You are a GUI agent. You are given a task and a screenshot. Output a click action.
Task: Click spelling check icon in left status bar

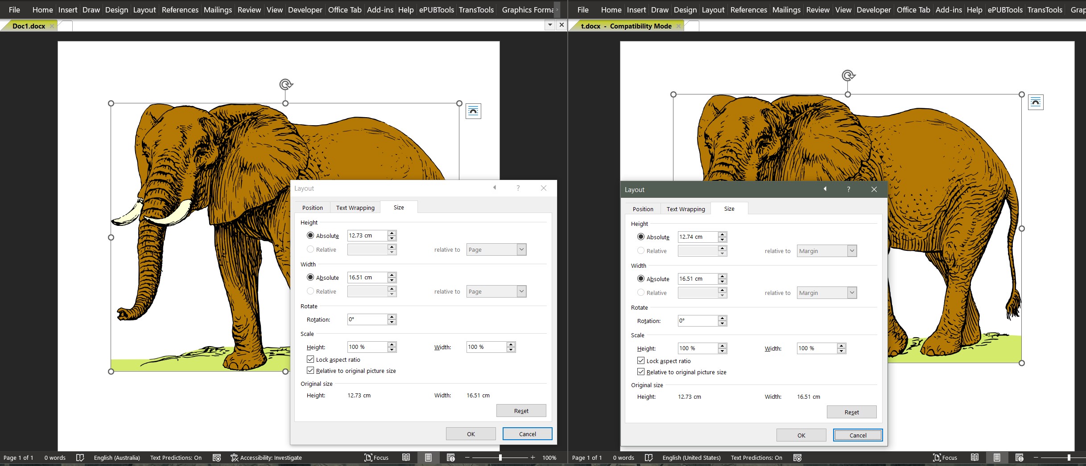coord(80,458)
